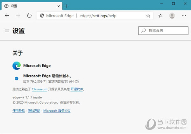Click the Microsoft Edge 是最新版本 status text
The height and width of the screenshot is (134, 191).
tap(47, 76)
